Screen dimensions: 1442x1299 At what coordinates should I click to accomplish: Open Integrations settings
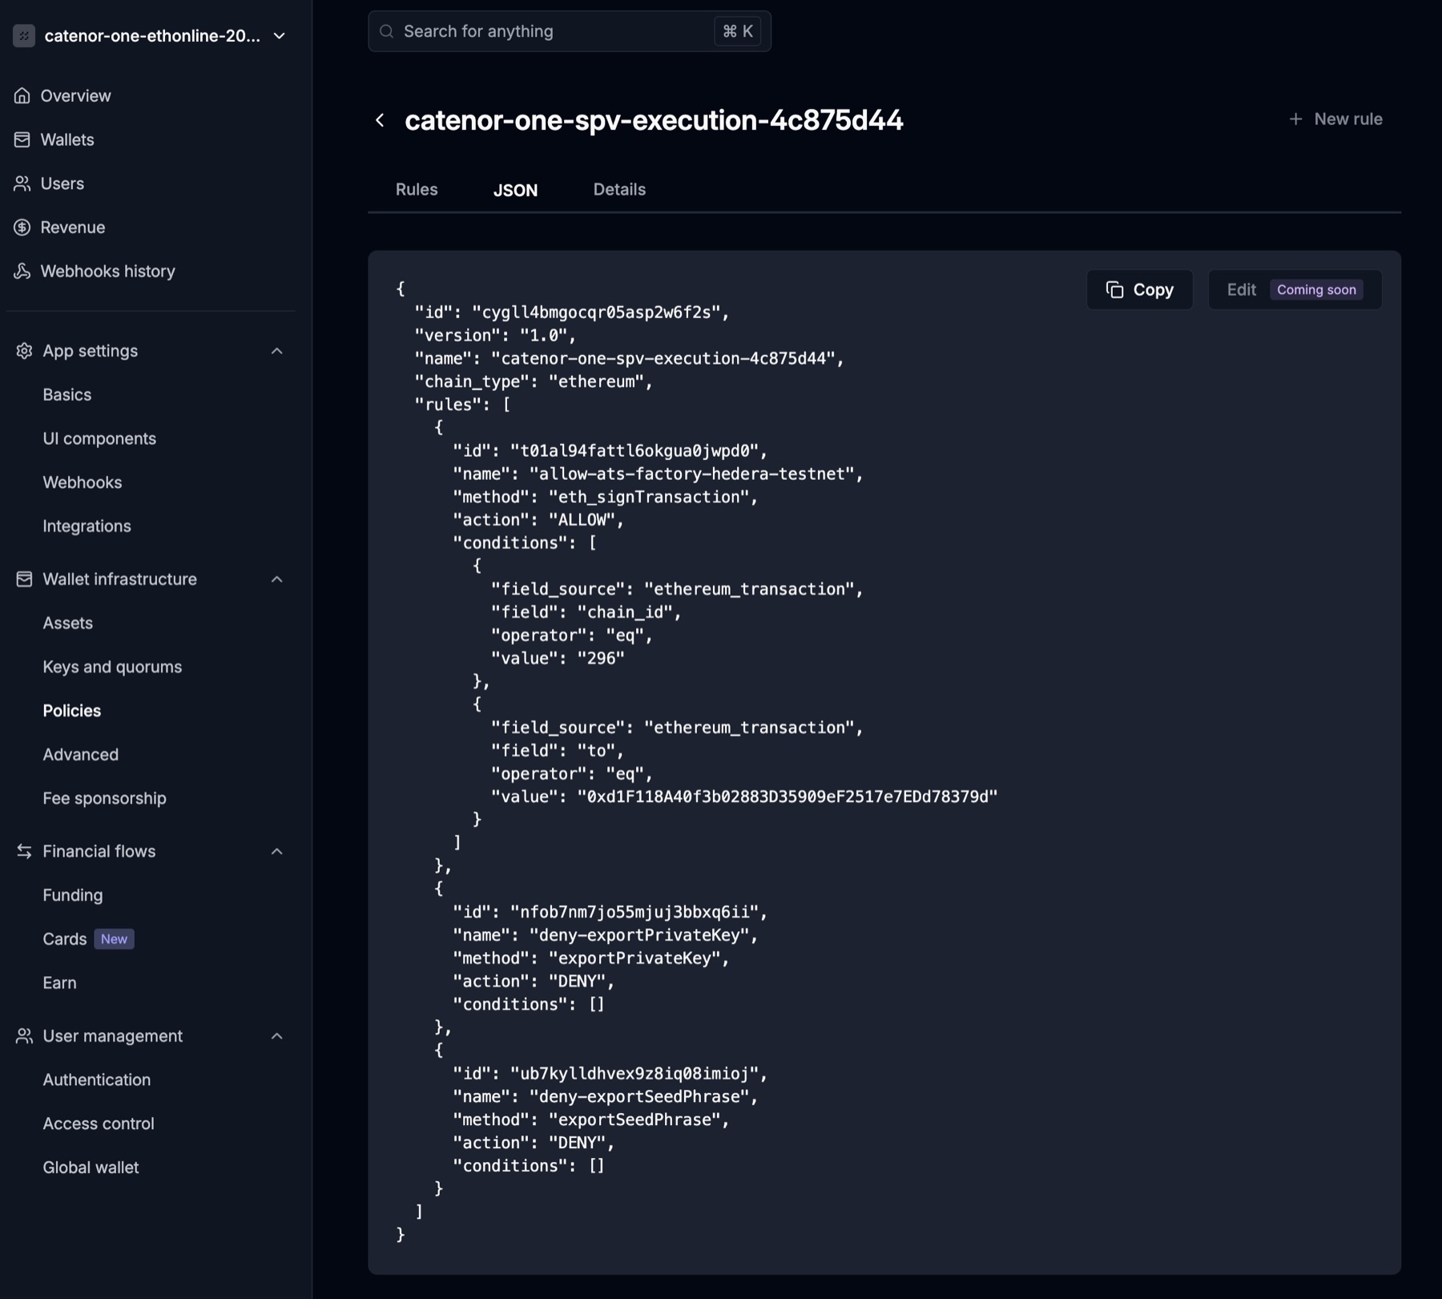tap(87, 526)
